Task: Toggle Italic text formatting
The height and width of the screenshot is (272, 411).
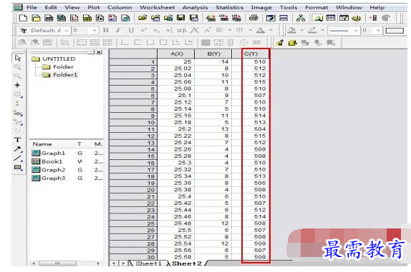Action: (118, 30)
